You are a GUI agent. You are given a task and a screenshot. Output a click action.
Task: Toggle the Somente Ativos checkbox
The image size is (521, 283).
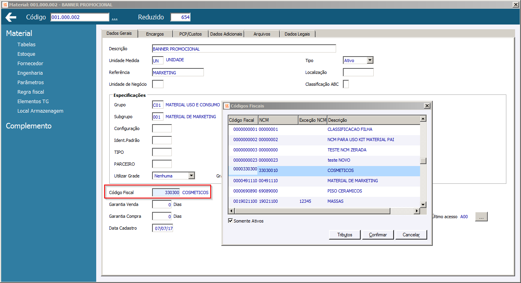230,221
